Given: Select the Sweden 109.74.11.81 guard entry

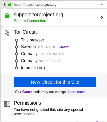Looking at the screenshot, I should [x=45, y=47].
